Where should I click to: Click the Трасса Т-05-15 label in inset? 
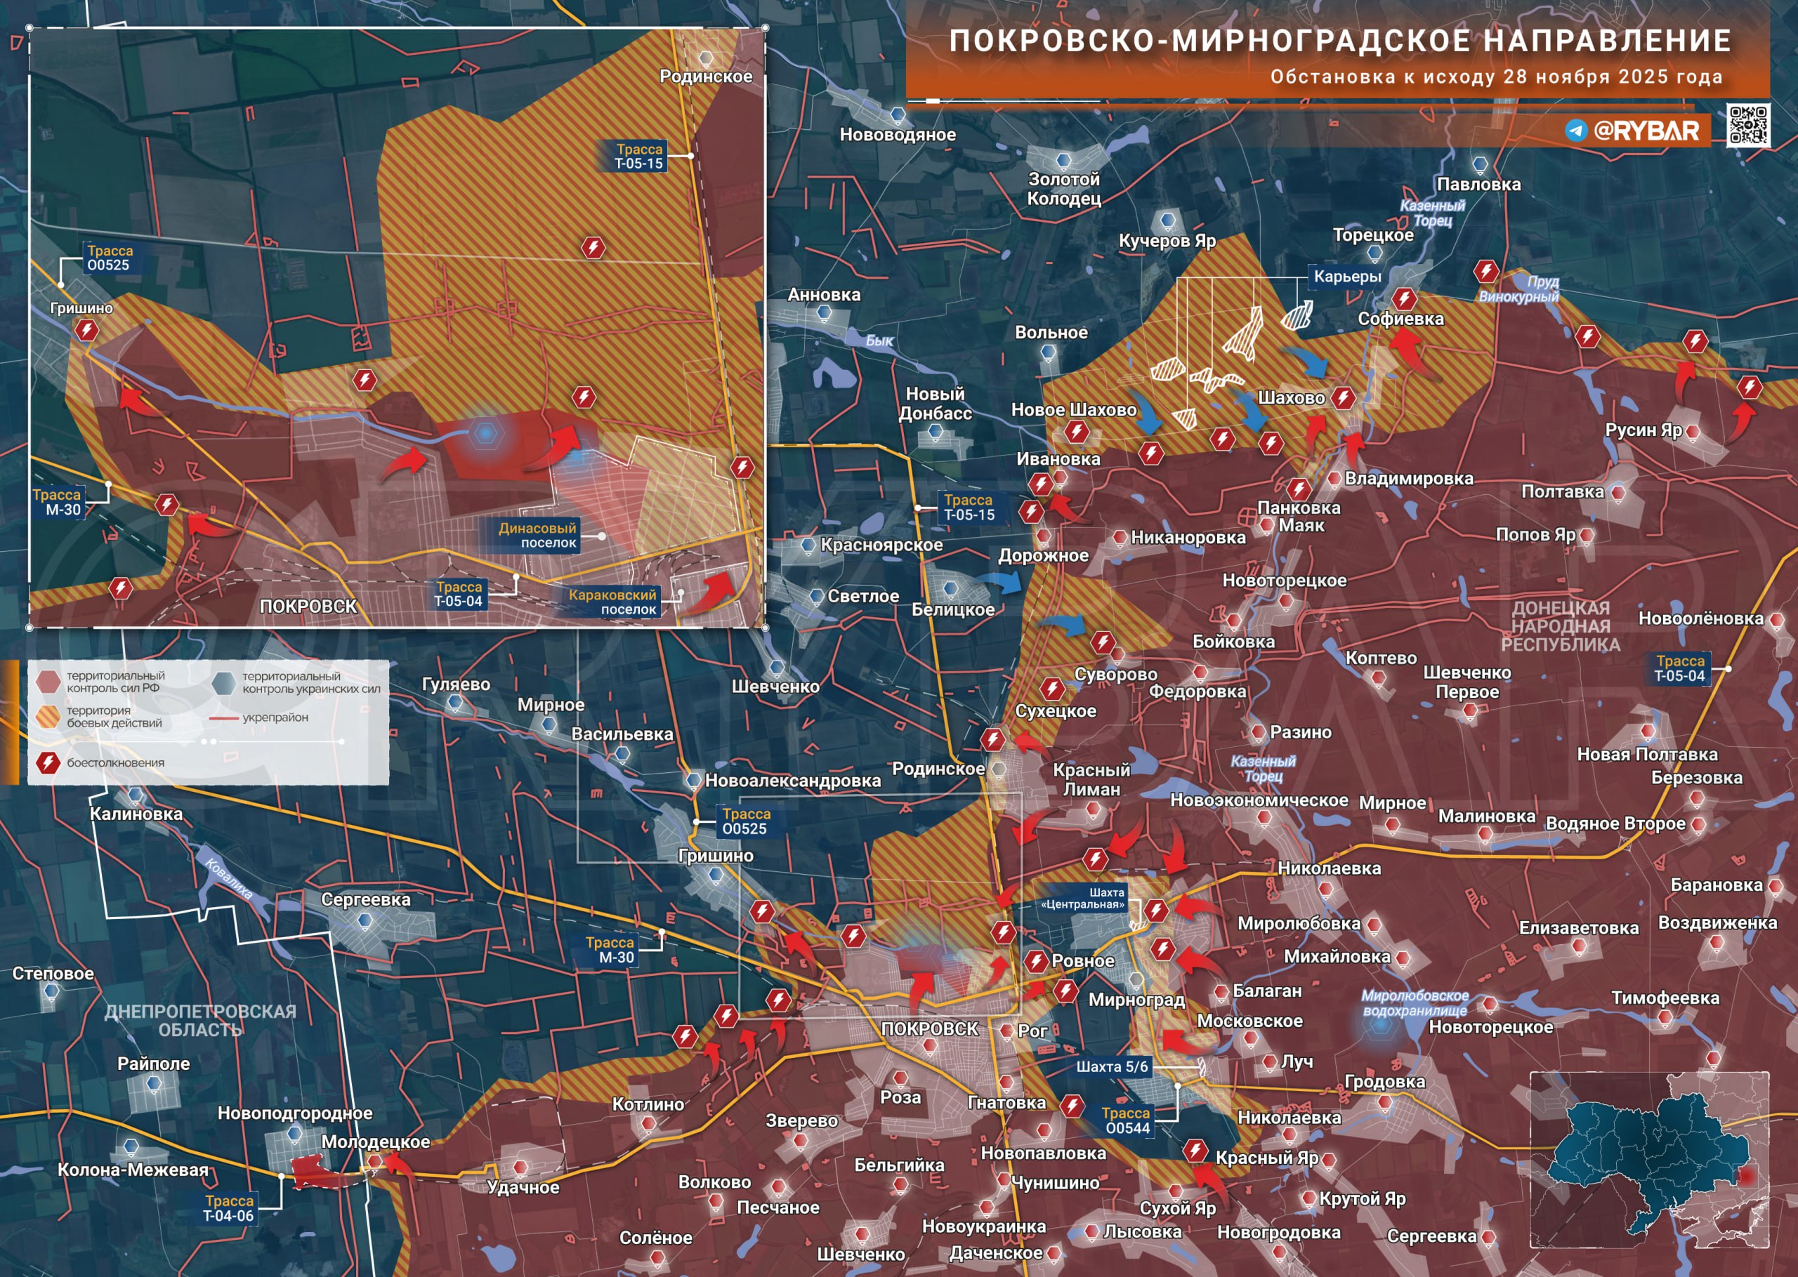pyautogui.click(x=639, y=157)
